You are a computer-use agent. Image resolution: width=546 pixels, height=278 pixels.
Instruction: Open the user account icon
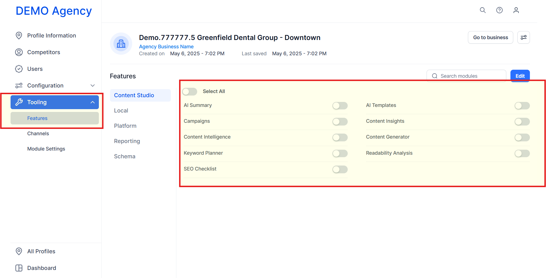[516, 10]
